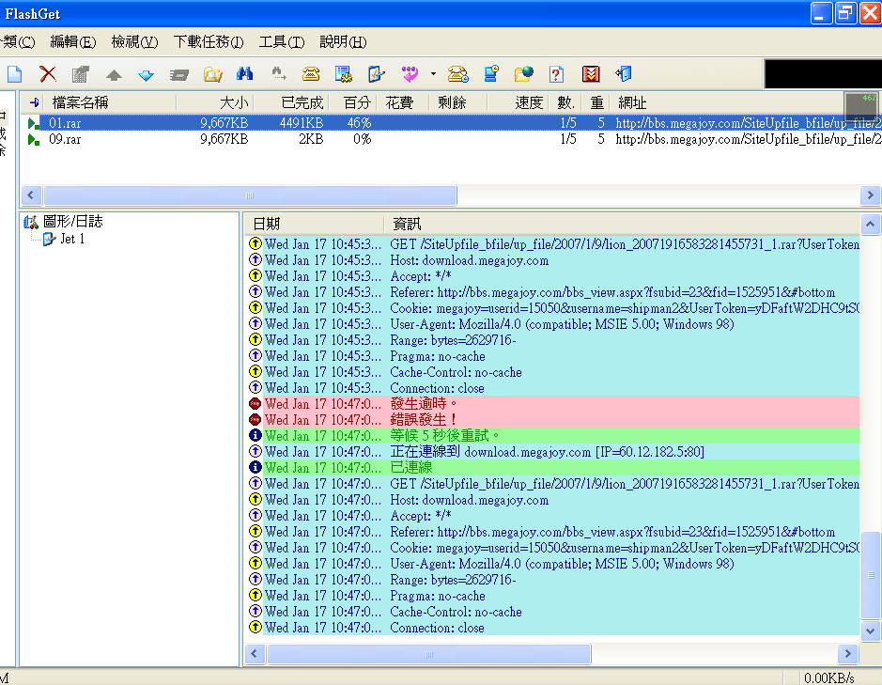This screenshot has width=882, height=685.
Task: Sort by 速度 column header
Action: click(x=518, y=102)
